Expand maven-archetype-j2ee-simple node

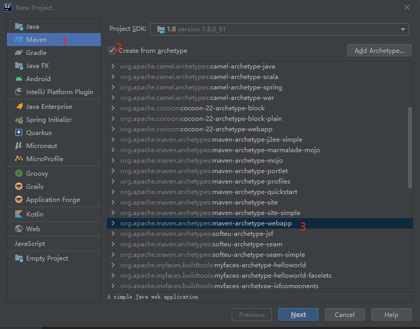tap(113, 139)
